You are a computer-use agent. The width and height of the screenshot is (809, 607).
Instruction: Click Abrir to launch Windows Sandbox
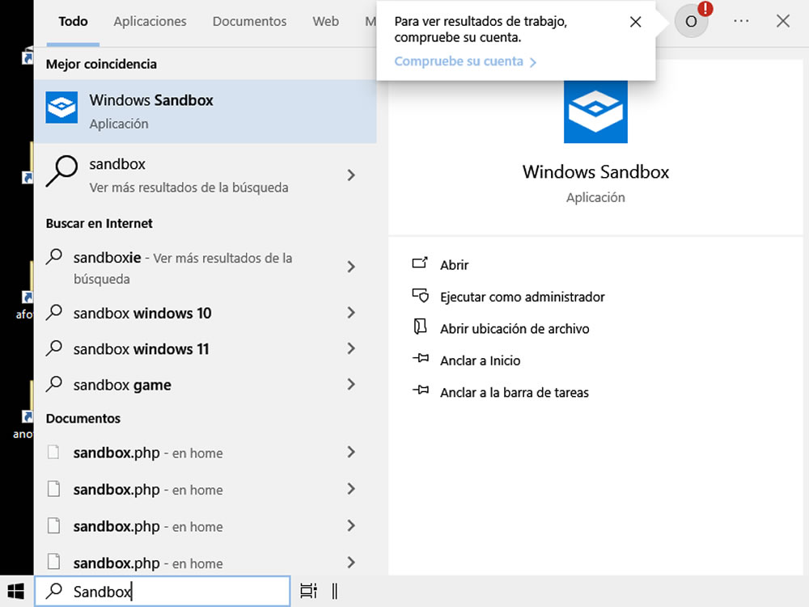tap(454, 265)
